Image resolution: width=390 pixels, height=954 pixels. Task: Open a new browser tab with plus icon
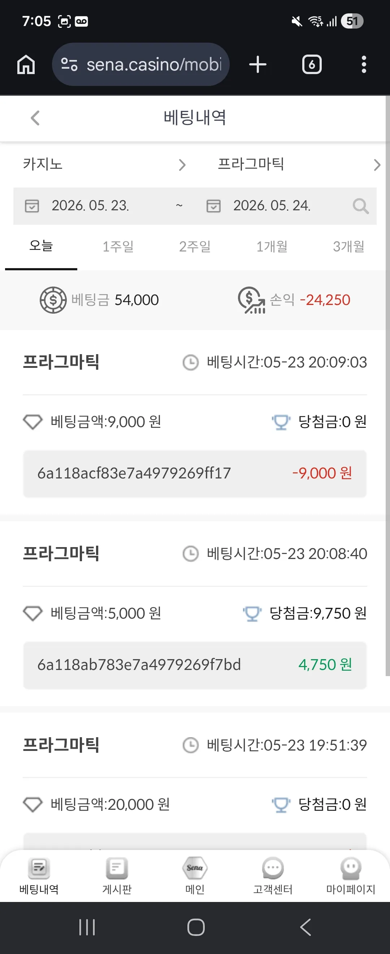click(258, 64)
